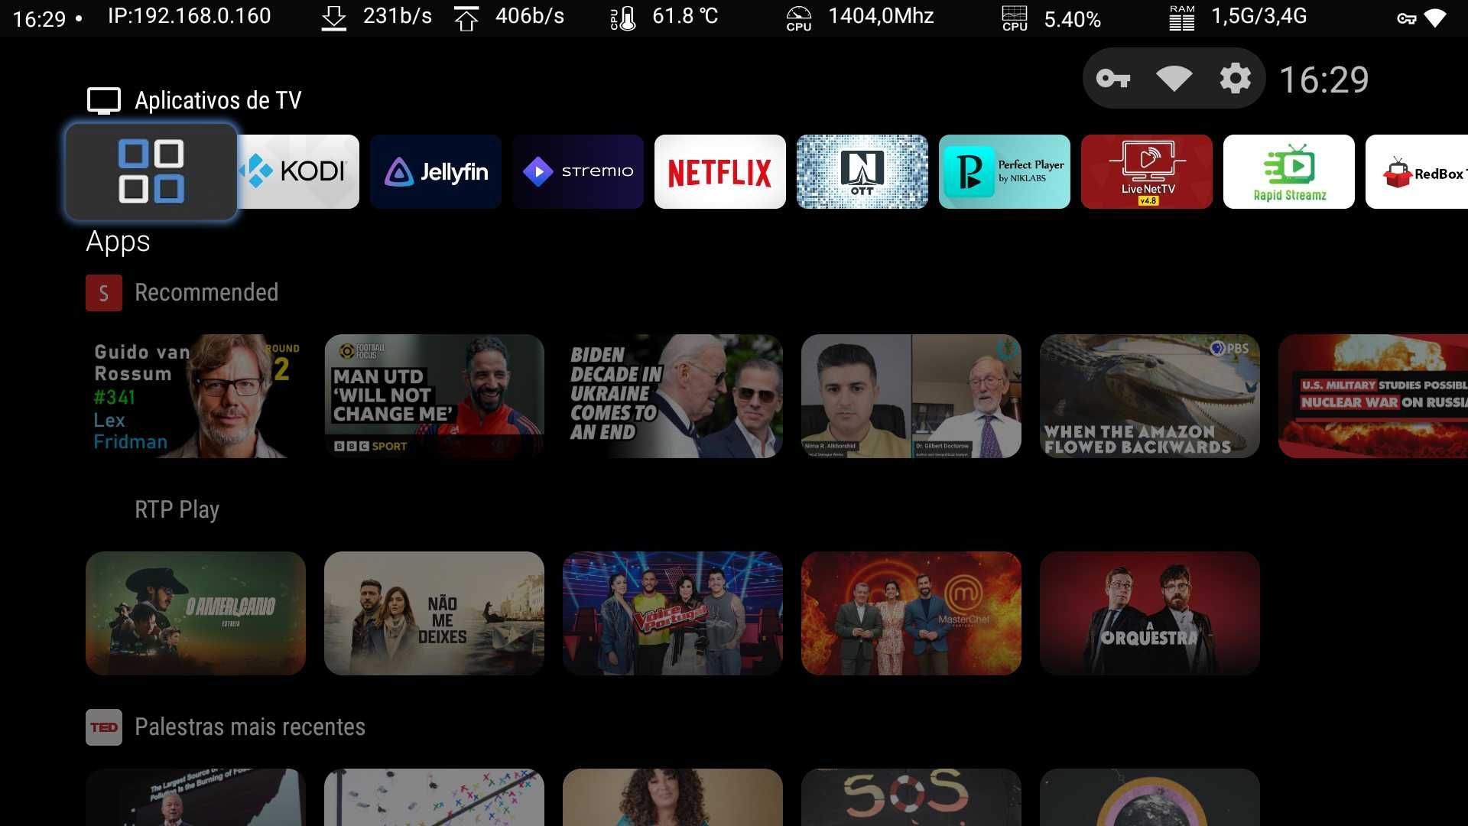1468x826 pixels.
Task: Open the U.S. military nuclear war video
Action: point(1373,396)
